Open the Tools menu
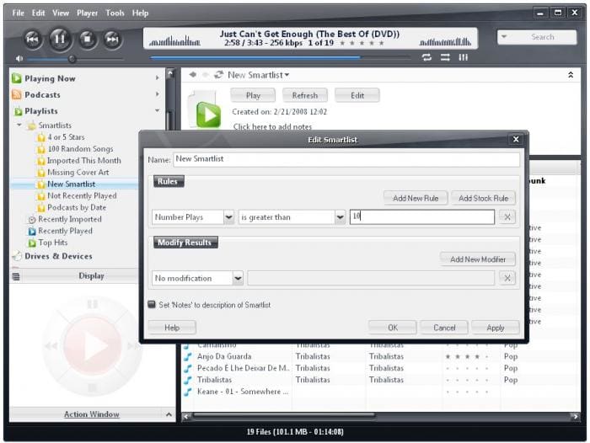Viewport: 590px width, 443px height. pyautogui.click(x=115, y=13)
